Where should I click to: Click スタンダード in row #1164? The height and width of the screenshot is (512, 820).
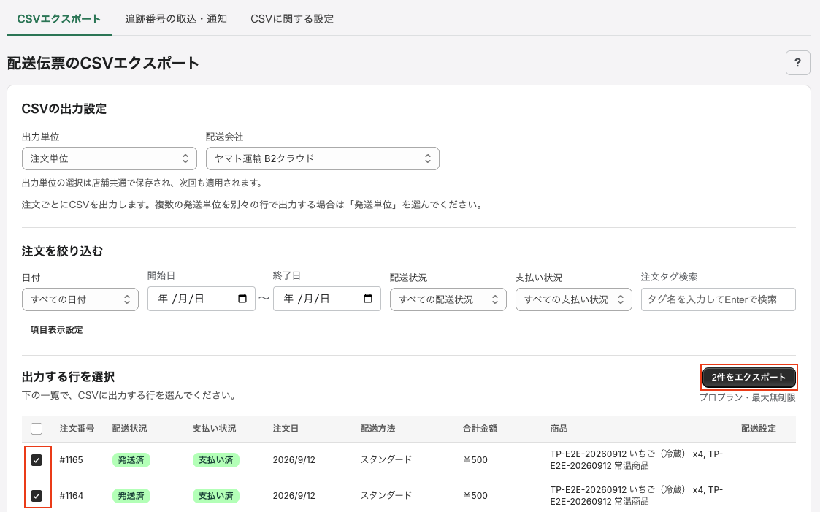point(386,496)
